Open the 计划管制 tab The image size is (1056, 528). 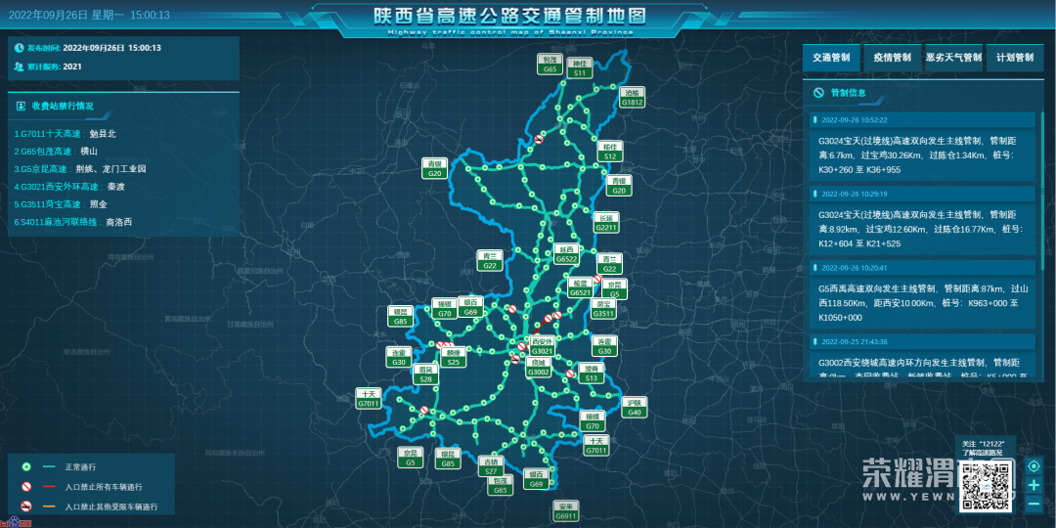[1014, 58]
